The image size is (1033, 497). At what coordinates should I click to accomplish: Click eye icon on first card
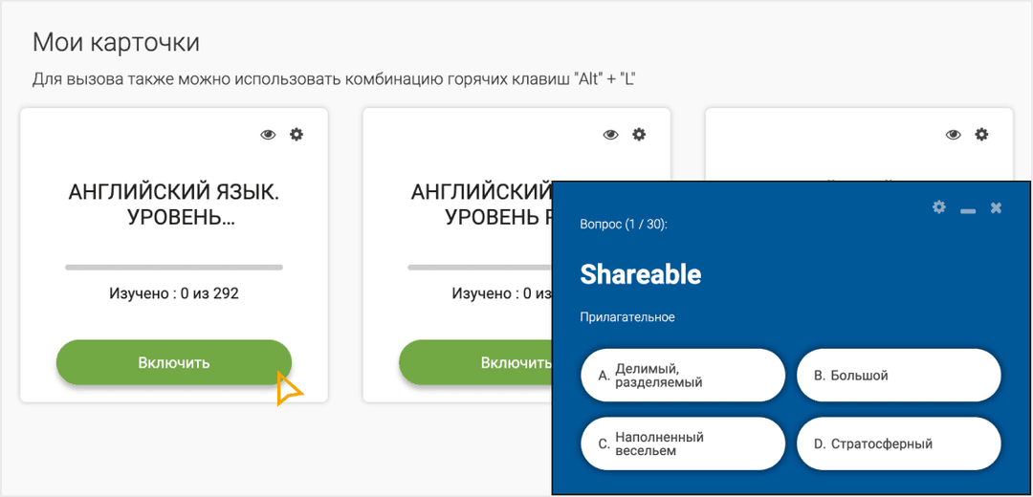268,135
